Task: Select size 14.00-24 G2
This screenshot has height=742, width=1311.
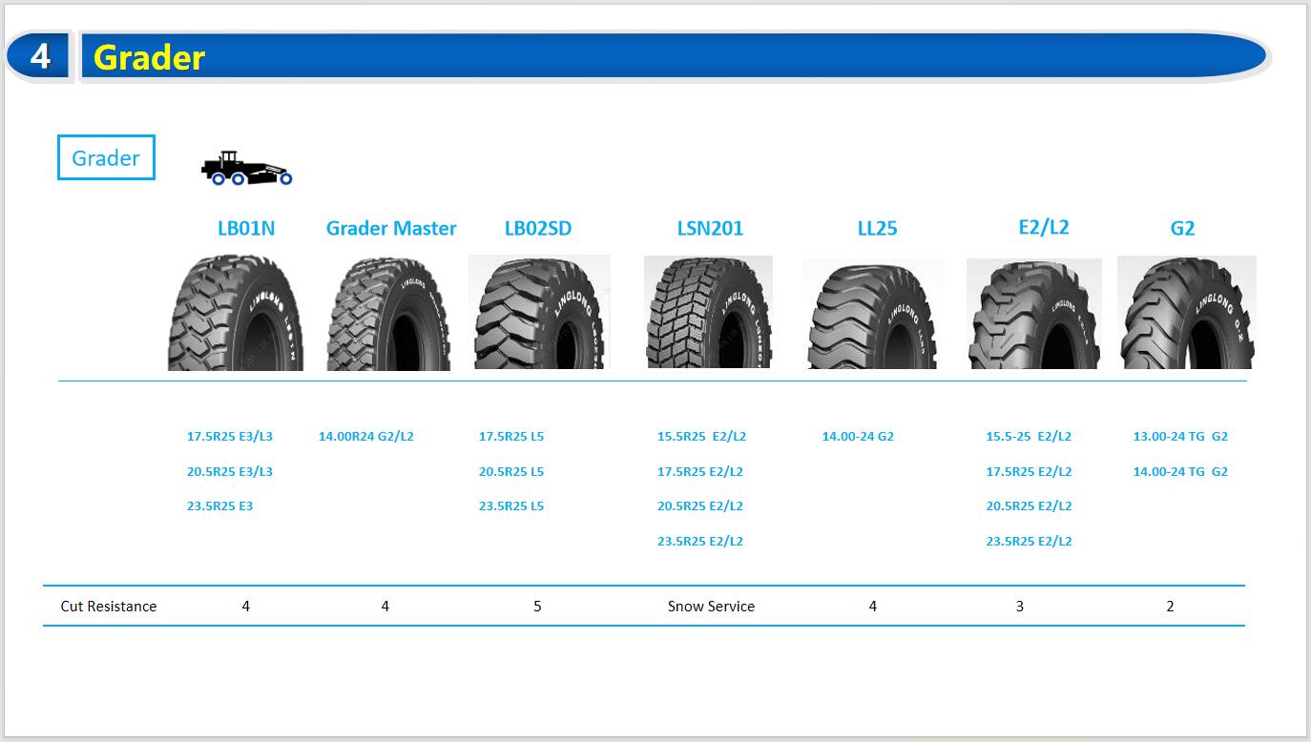Action: tap(858, 436)
